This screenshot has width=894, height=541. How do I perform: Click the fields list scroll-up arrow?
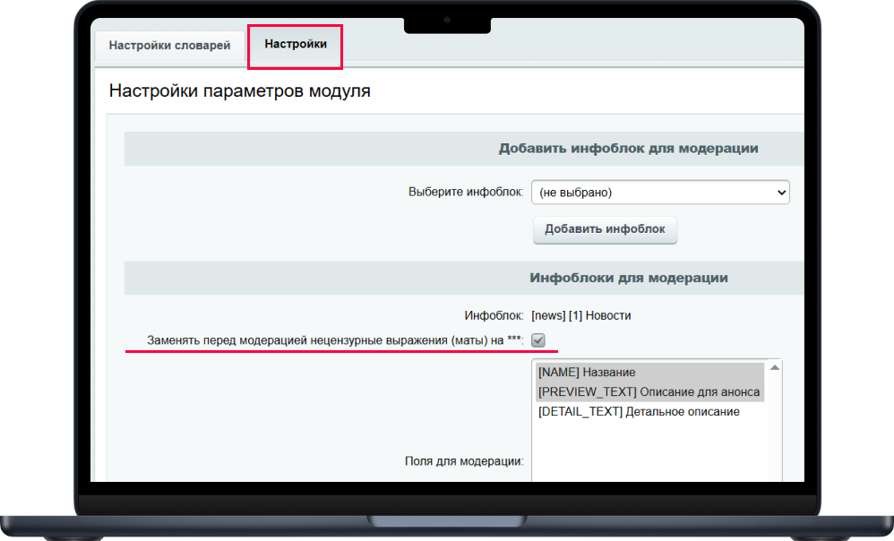pyautogui.click(x=775, y=367)
